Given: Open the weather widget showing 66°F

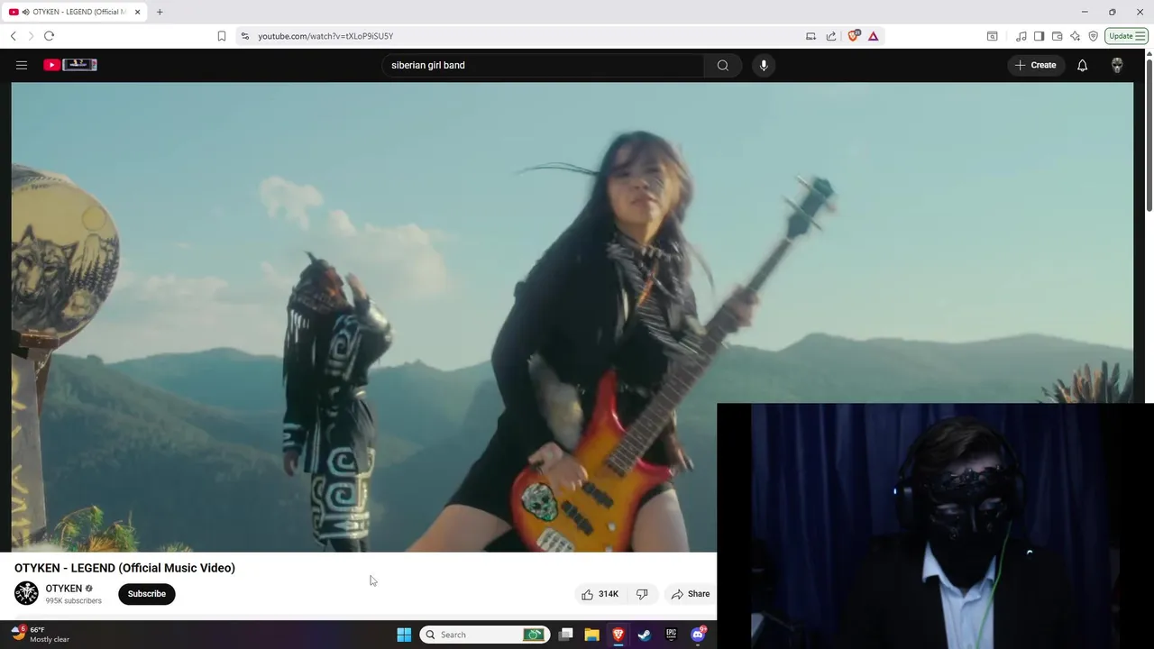Looking at the screenshot, I should point(41,635).
